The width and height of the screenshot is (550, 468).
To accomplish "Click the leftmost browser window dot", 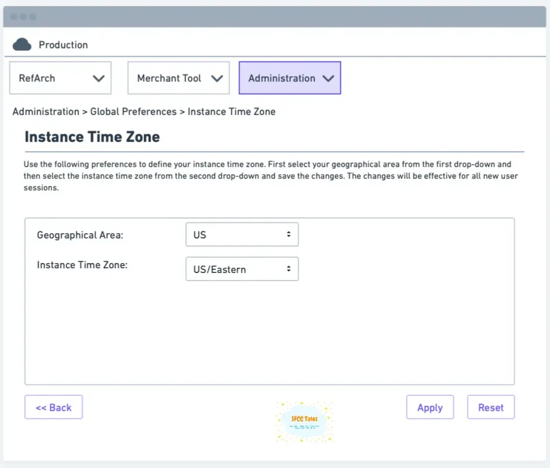I will point(14,16).
